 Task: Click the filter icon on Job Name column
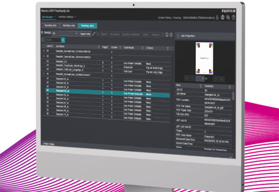[99, 46]
